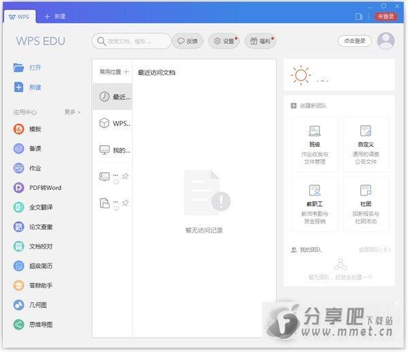Add a location with 常用位置 plus

coord(126,71)
